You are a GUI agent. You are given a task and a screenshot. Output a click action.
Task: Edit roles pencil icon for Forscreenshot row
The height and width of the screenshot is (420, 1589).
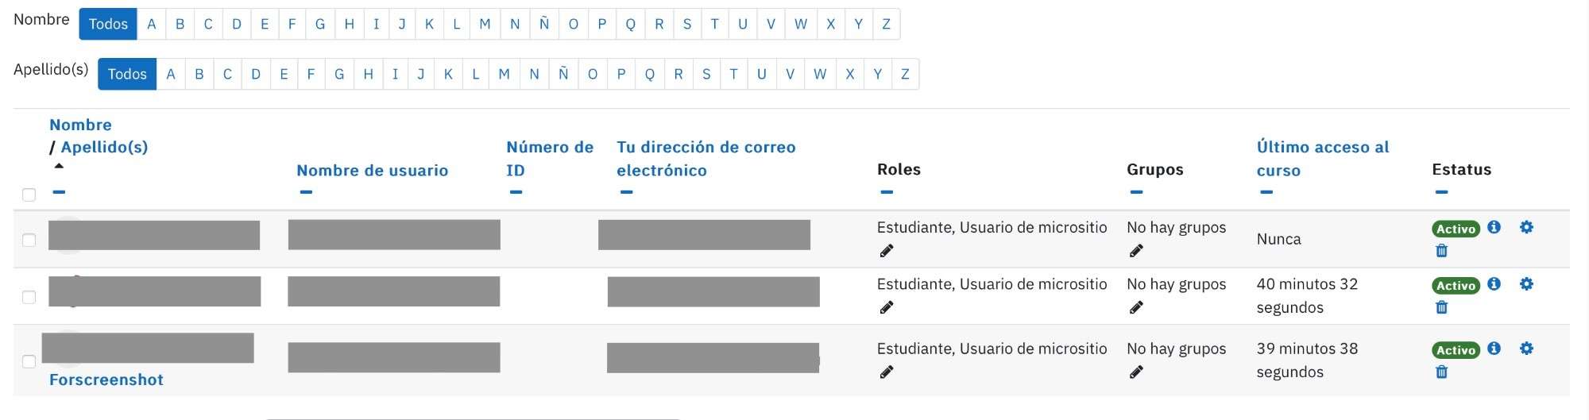pyautogui.click(x=887, y=372)
